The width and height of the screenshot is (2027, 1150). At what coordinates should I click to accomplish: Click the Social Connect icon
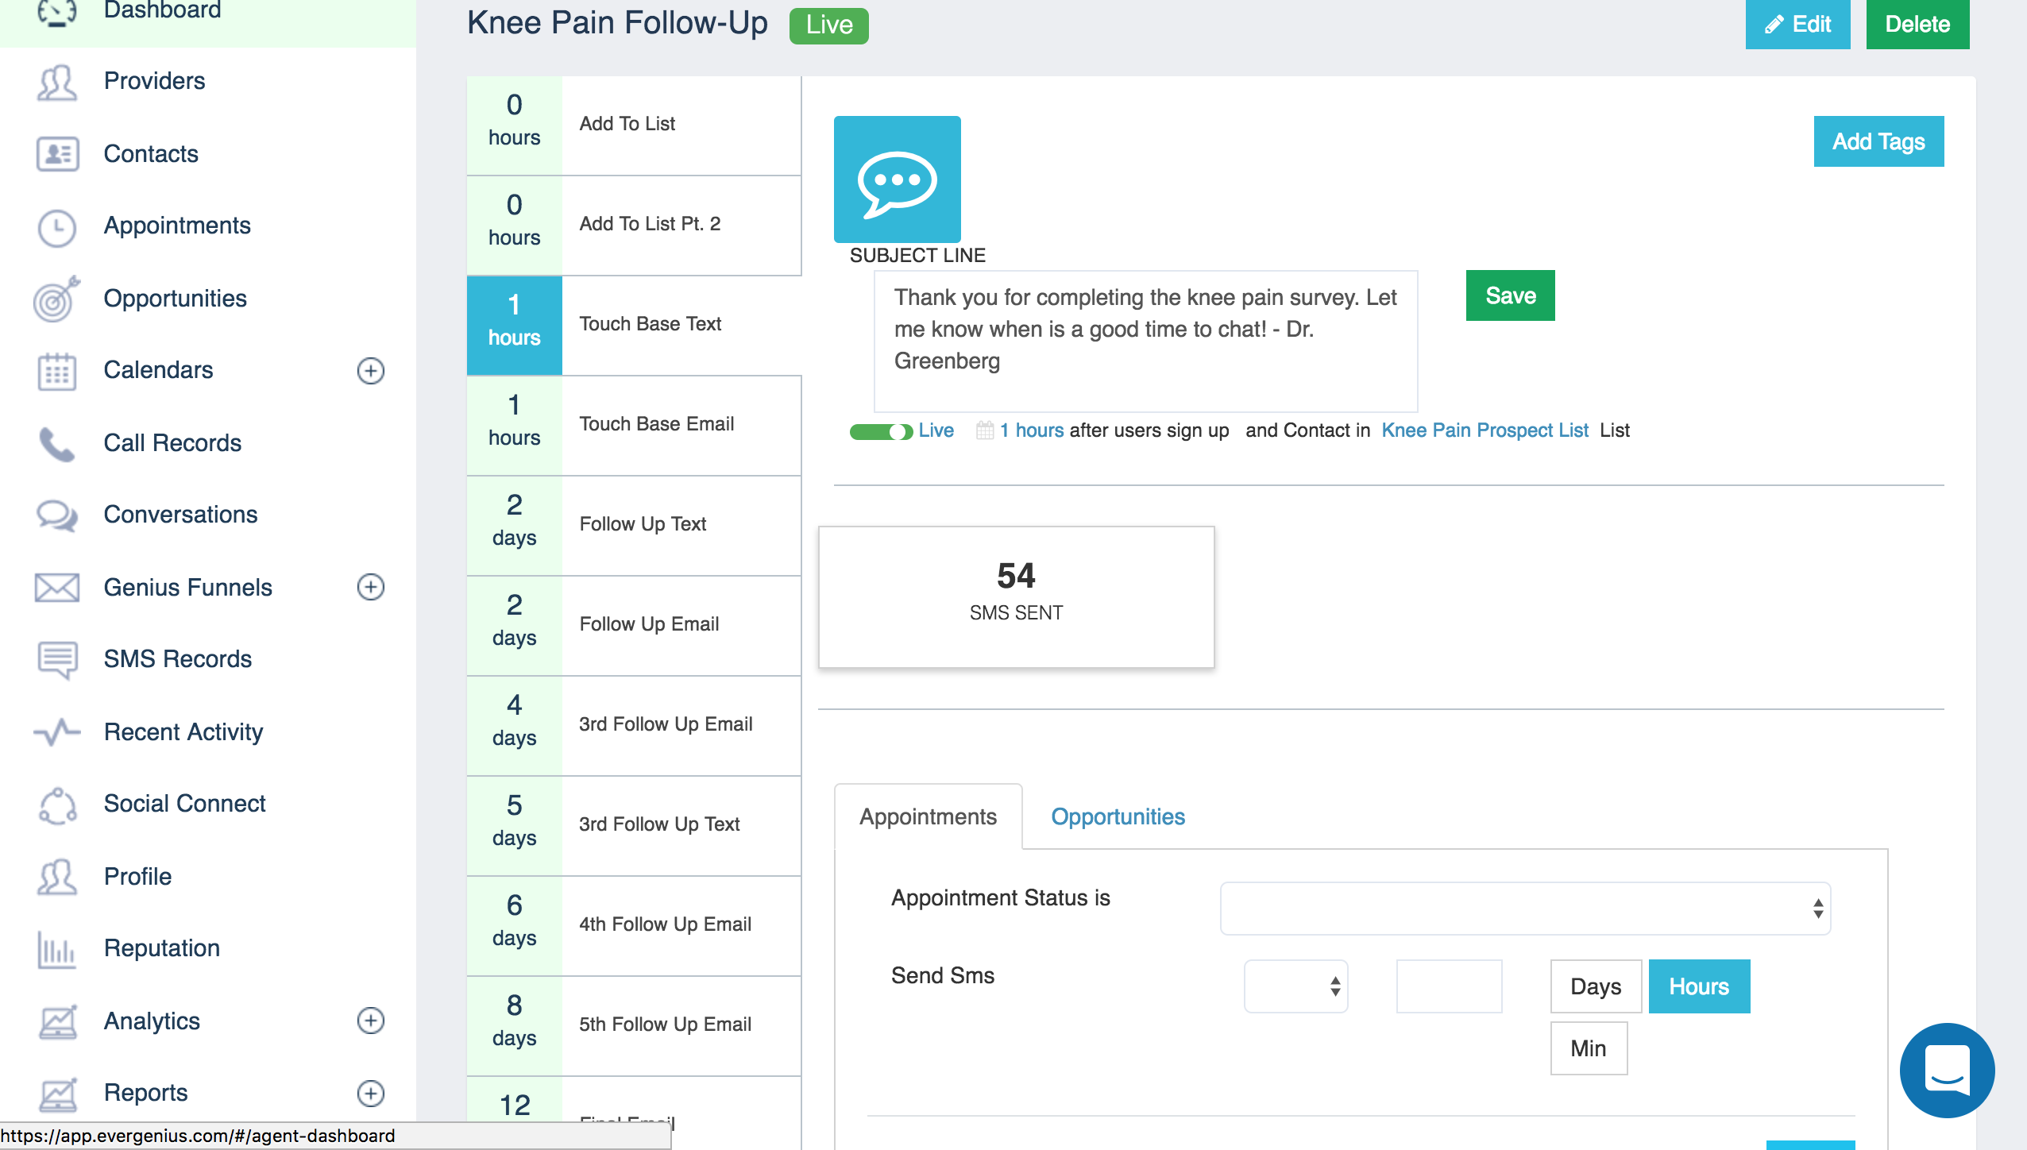[x=56, y=805]
